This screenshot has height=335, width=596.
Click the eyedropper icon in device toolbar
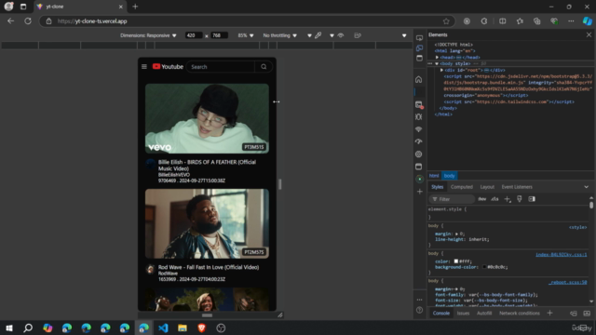pyautogui.click(x=318, y=35)
